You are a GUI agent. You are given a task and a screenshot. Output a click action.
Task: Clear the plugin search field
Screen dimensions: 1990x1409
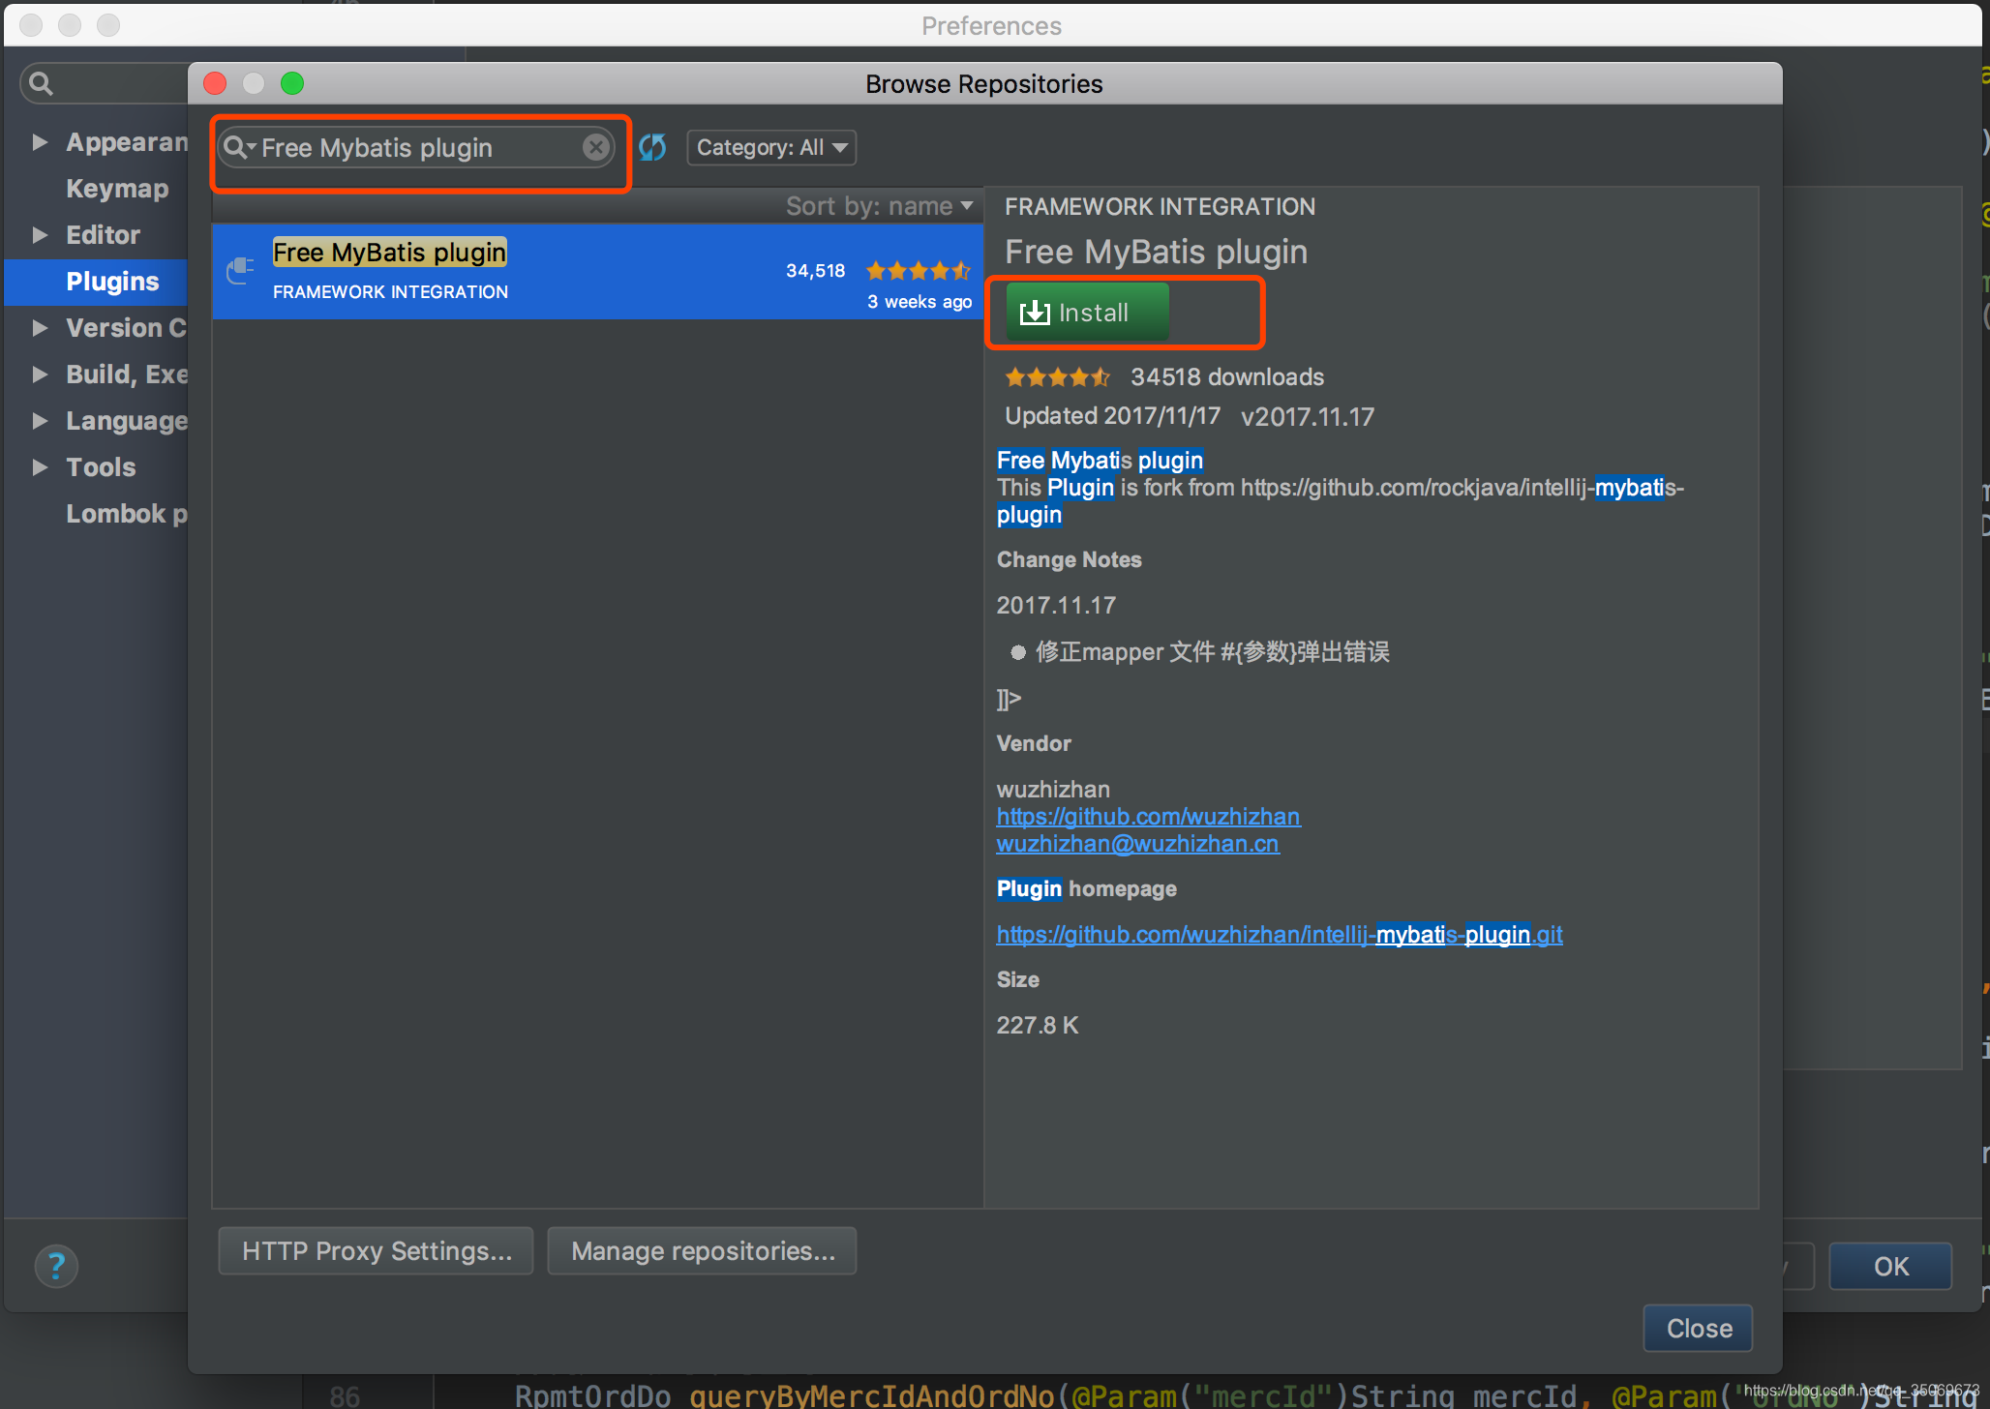coord(596,147)
